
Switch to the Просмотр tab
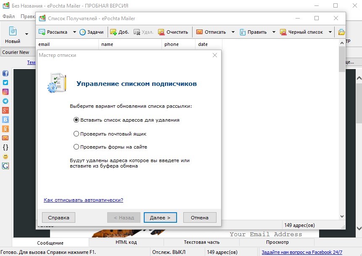pos(277,243)
